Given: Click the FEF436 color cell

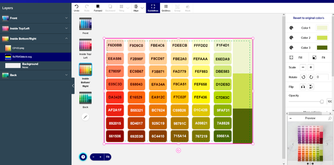Looking at the screenshot, I should pos(201,97).
